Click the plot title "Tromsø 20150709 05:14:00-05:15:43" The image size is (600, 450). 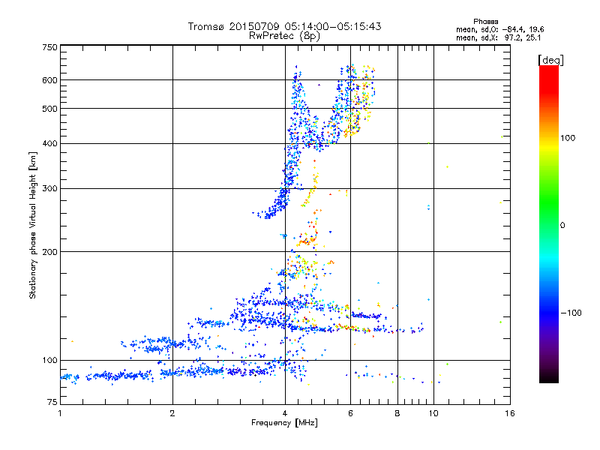pyautogui.click(x=284, y=26)
